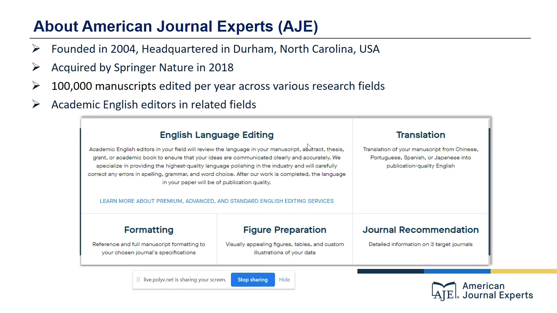557x313 pixels.
Task: Grab the drag handle of the sharing bar
Action: [x=138, y=280]
